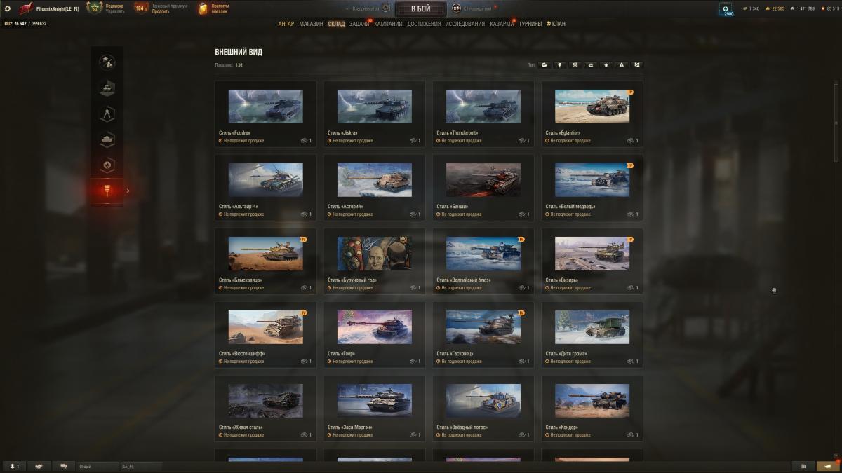Toggle the star type filter
This screenshot has width=842, height=473.
606,65
